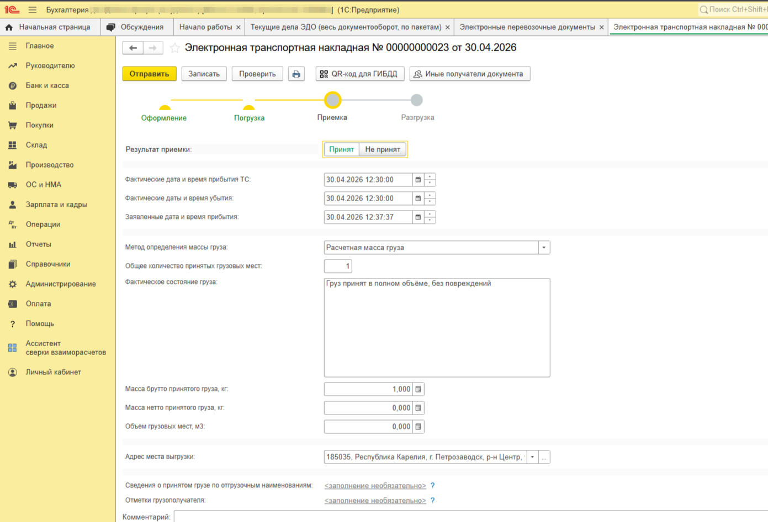The width and height of the screenshot is (768, 522).
Task: Expand unloading address dropdown arrow
Action: tap(532, 457)
